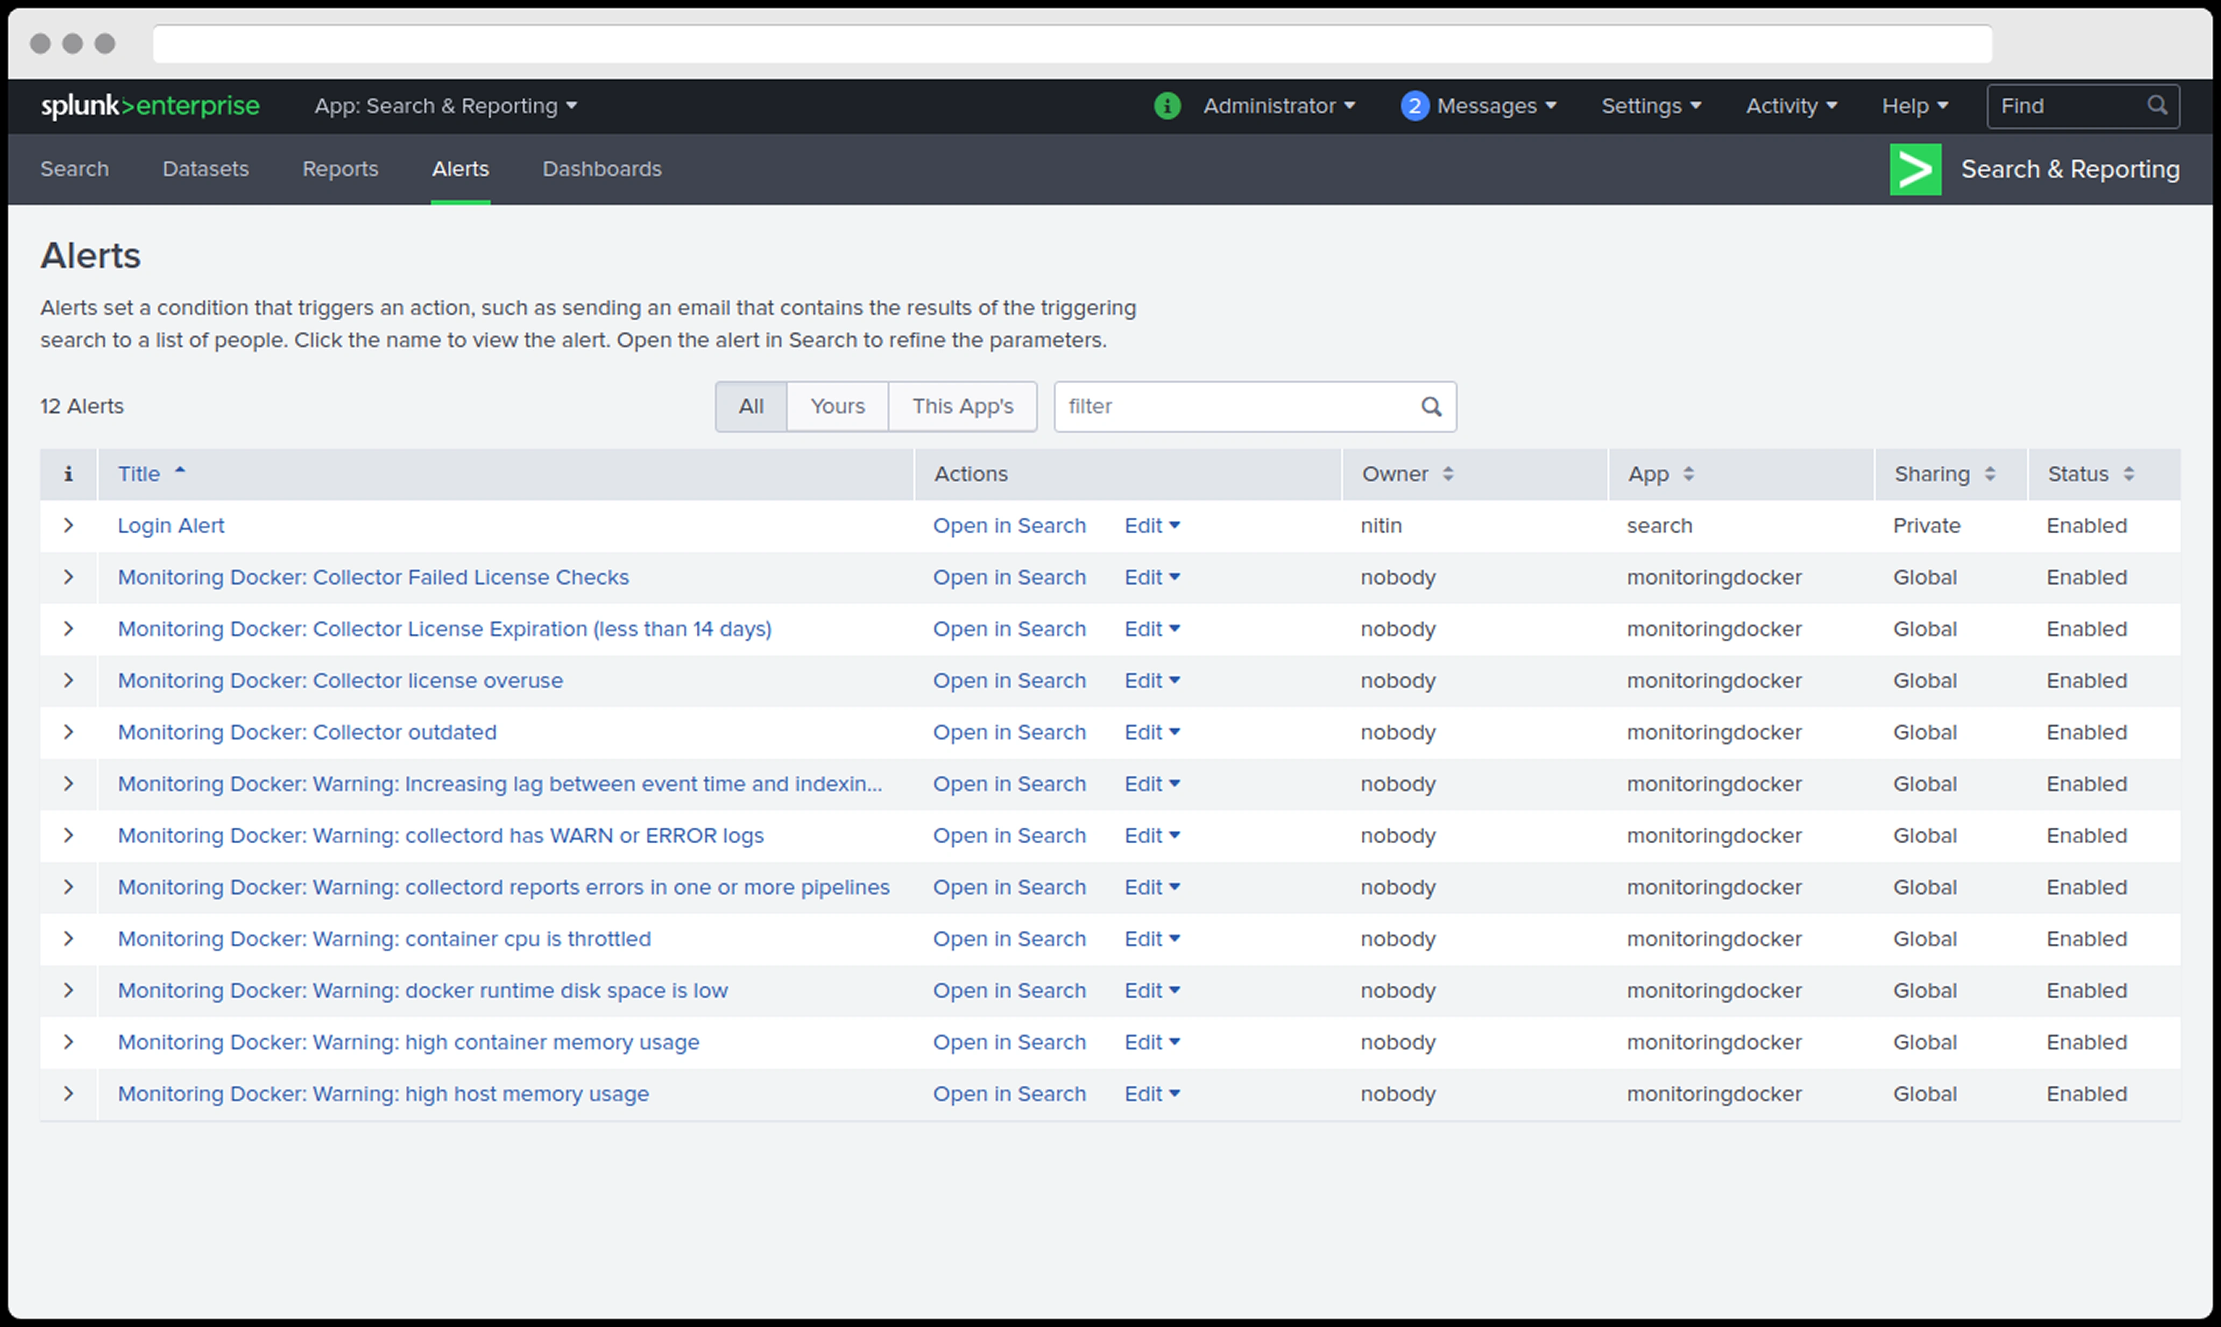
Task: Click the magnifier icon in Find box
Action: 2156,105
